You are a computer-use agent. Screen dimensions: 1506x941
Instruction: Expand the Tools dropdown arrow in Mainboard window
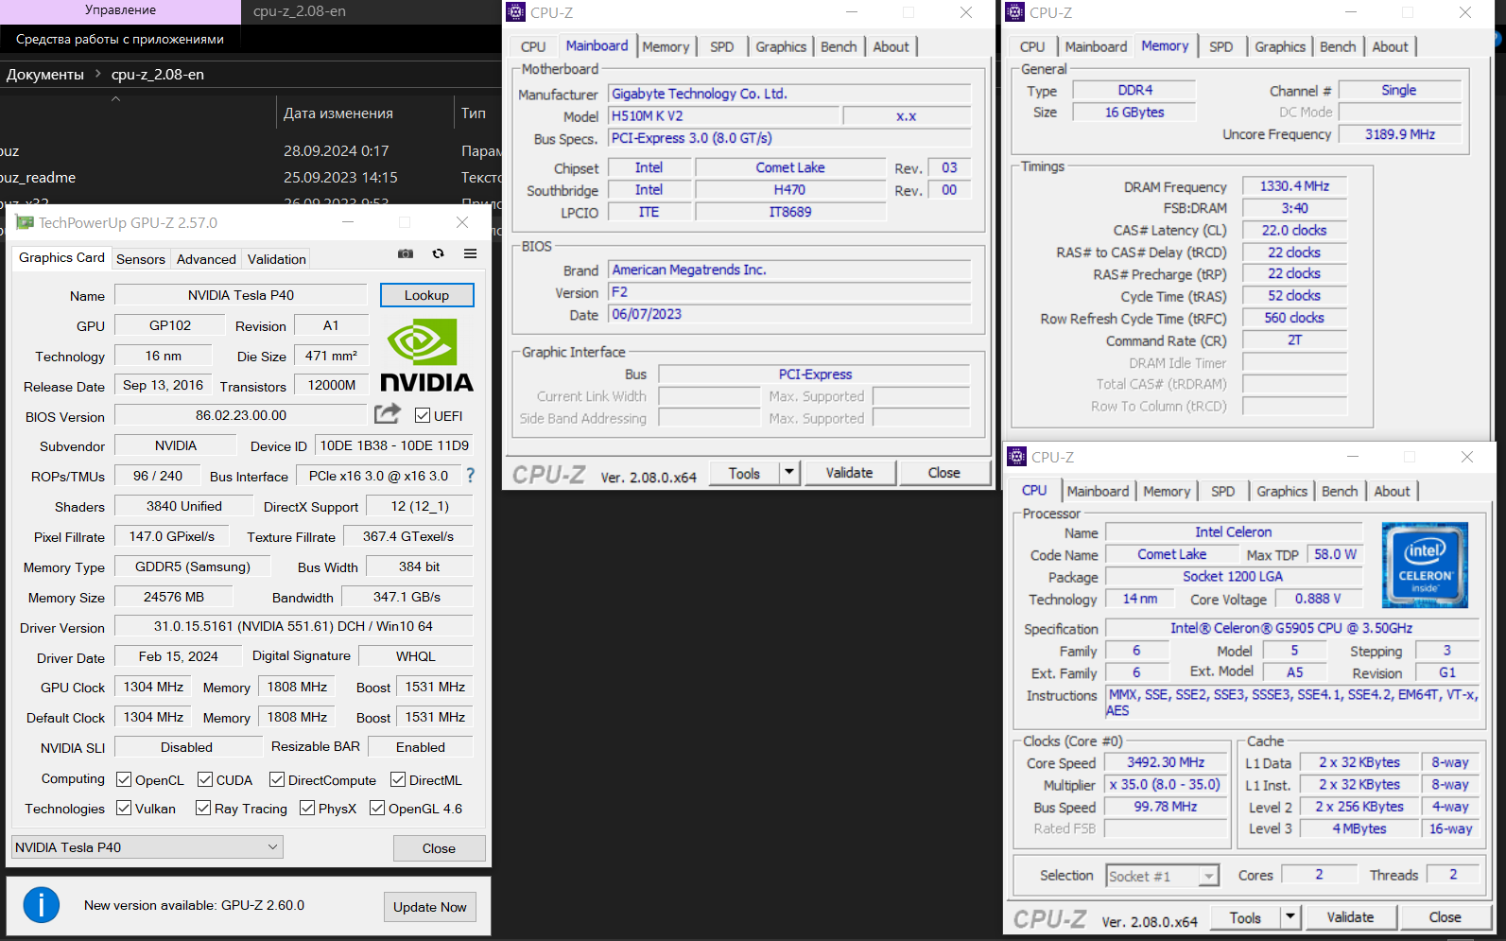coord(789,473)
